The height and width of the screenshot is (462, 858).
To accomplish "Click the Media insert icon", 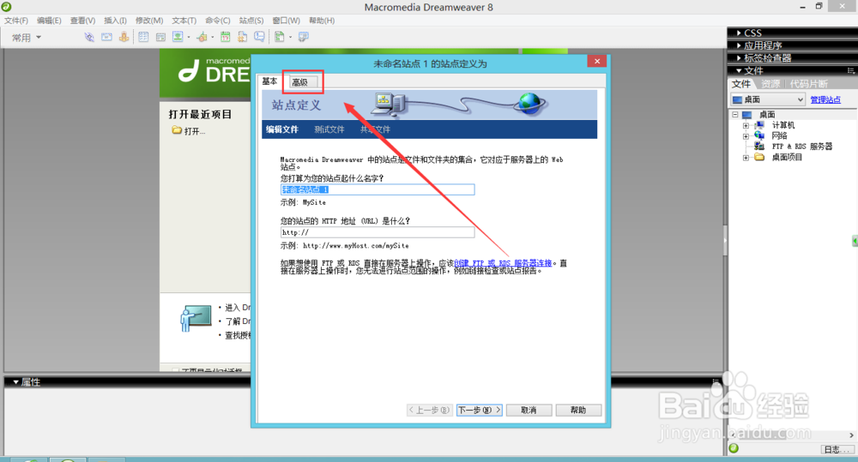I will click(x=202, y=37).
